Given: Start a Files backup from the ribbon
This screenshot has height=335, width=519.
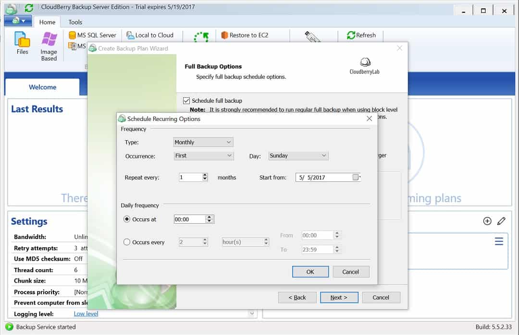Looking at the screenshot, I should pos(22,43).
